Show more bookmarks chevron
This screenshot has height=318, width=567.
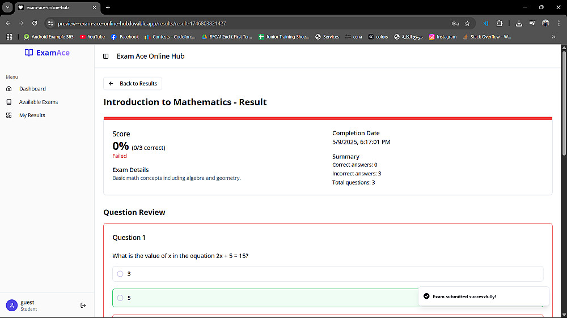[553, 37]
